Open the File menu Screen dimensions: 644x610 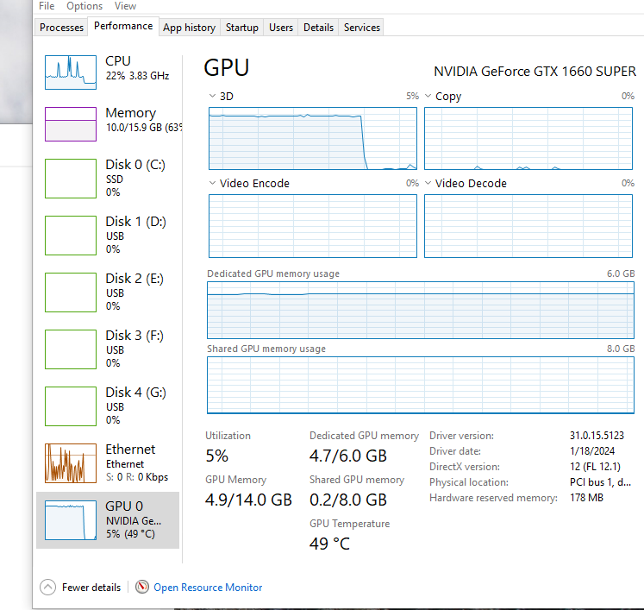47,6
